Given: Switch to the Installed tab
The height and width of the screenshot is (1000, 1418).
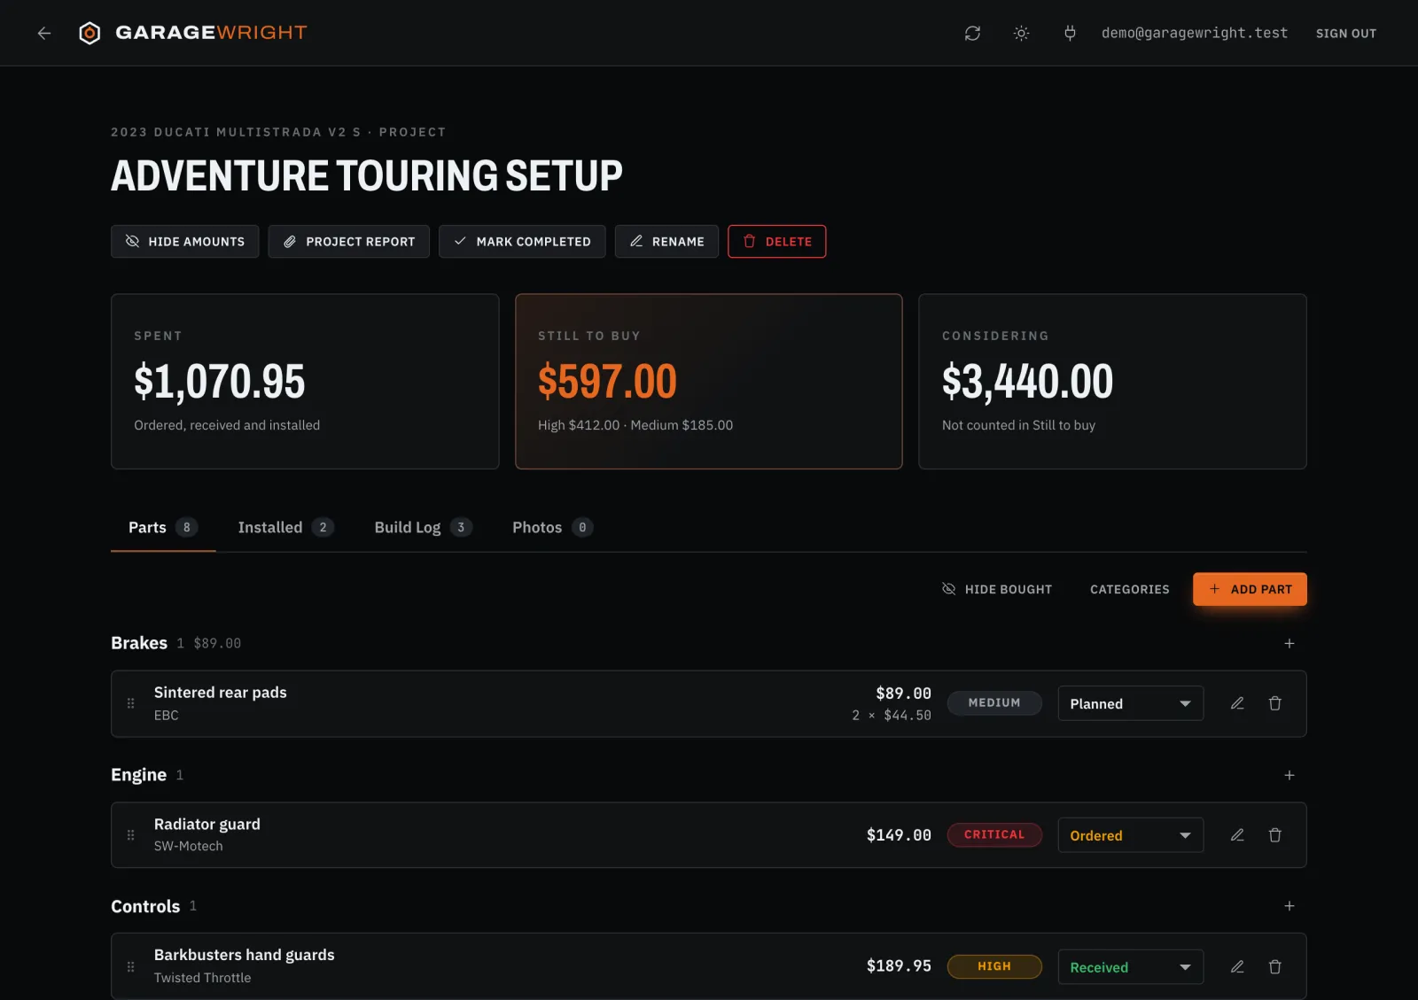Looking at the screenshot, I should point(285,527).
